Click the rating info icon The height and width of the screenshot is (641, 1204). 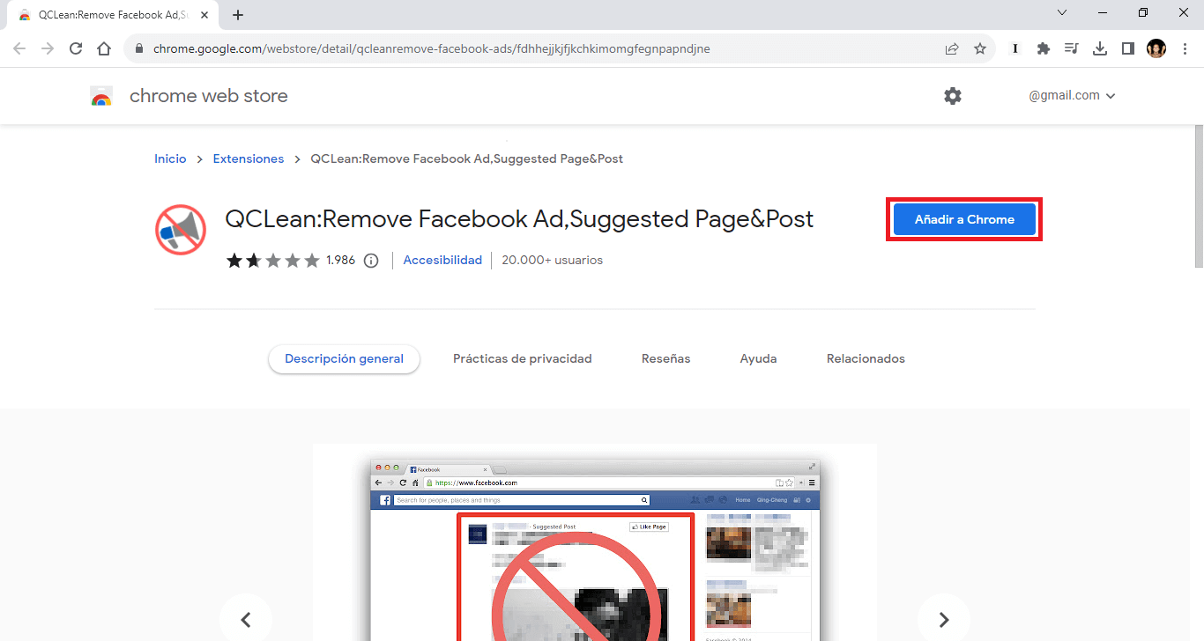[371, 261]
